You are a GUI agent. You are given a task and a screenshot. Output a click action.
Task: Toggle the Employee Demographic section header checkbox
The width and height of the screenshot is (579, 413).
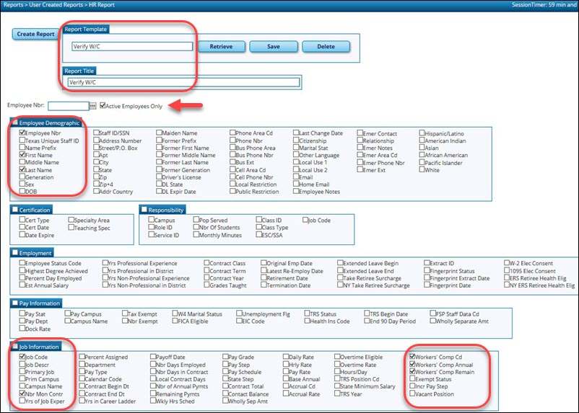click(x=16, y=123)
